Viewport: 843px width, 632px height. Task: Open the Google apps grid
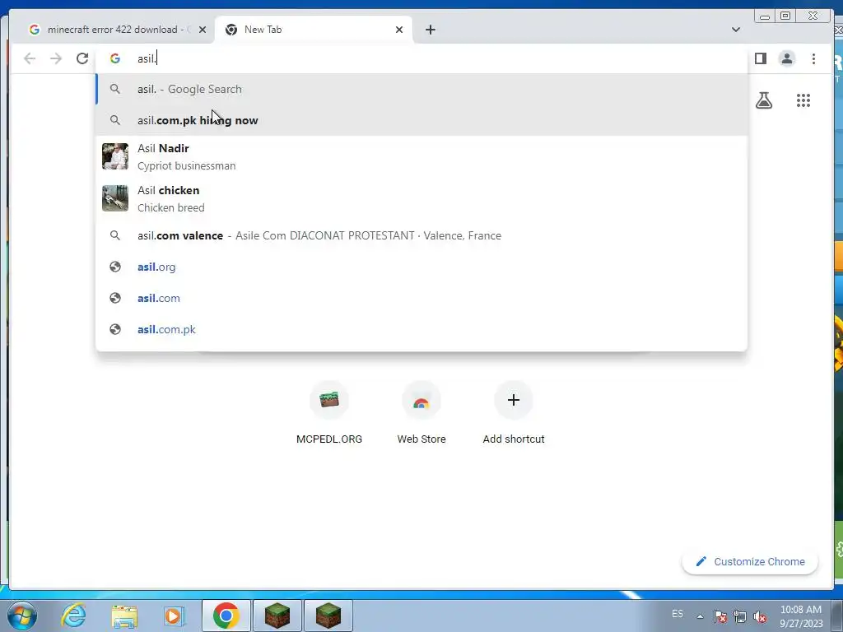click(803, 100)
